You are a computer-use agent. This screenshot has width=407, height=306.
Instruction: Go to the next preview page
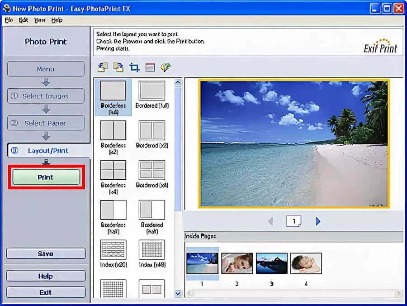point(318,221)
